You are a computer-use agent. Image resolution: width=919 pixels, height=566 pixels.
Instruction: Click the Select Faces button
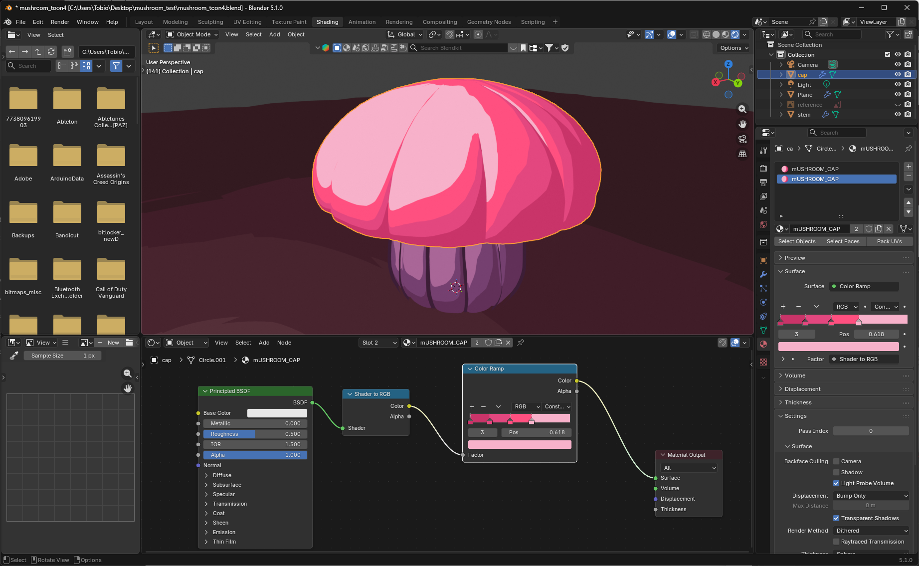click(x=843, y=241)
